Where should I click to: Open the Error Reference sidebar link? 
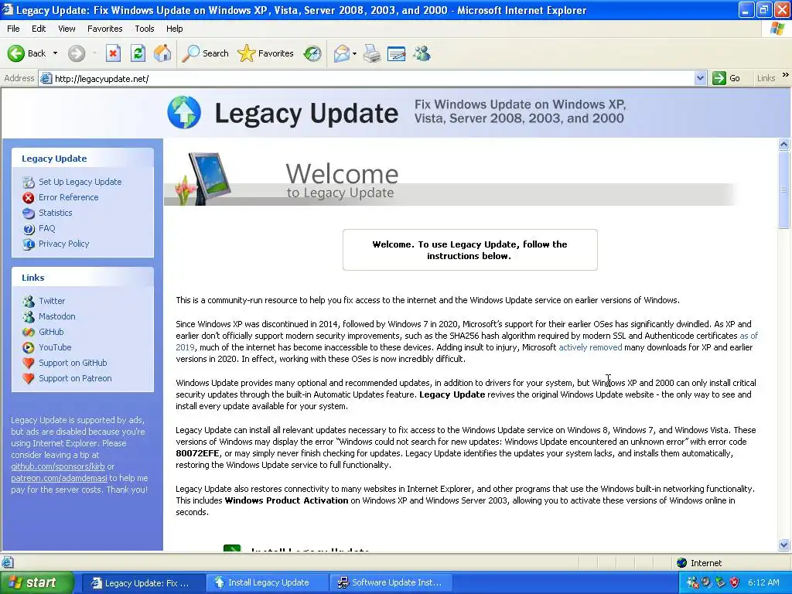point(68,197)
